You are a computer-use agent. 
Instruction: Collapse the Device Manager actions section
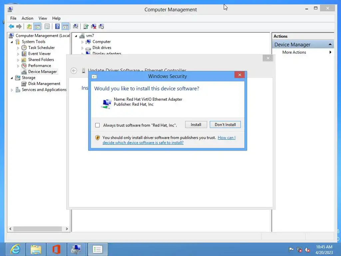(x=330, y=44)
